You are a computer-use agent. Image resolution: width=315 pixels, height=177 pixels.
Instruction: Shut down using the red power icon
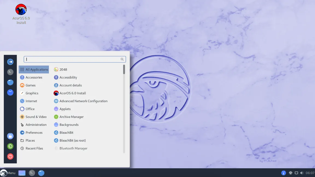click(10, 156)
